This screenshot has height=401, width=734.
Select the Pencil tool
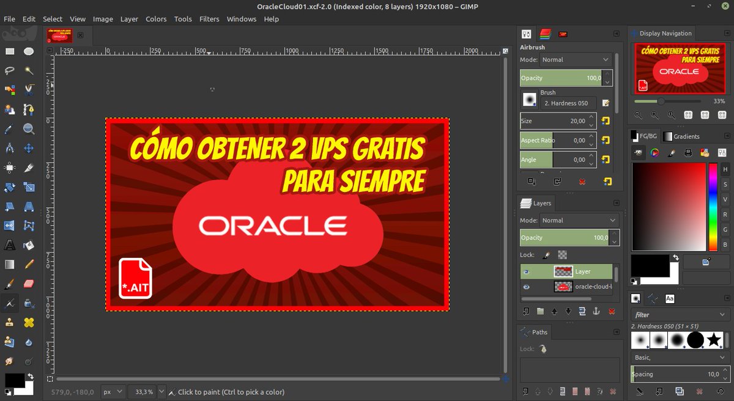29,264
